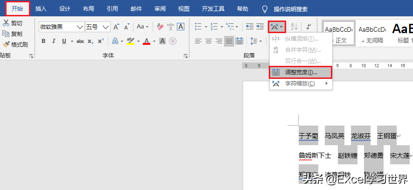Apply character border icon
The height and width of the screenshot is (190, 413).
coord(181,27)
